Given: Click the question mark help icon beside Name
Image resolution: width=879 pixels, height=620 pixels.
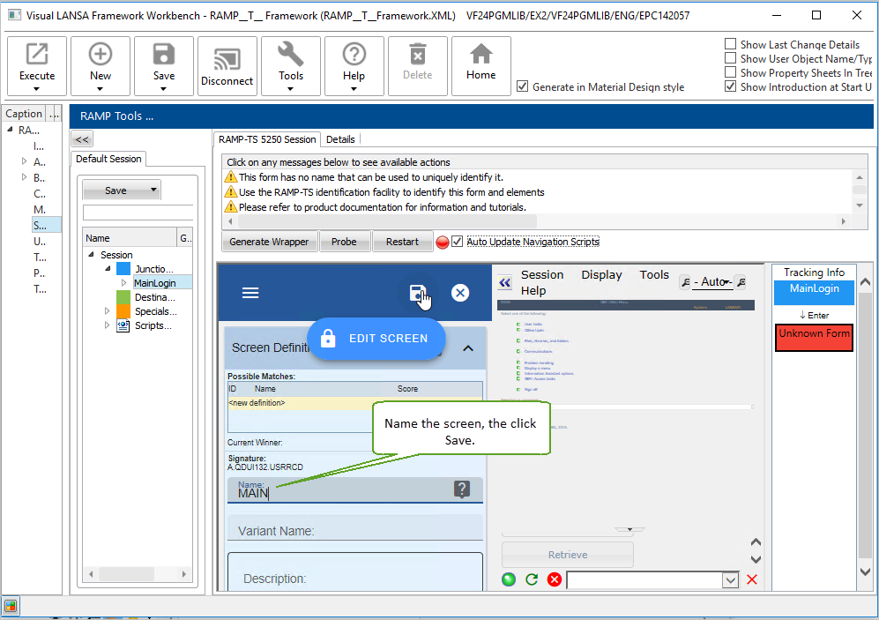Looking at the screenshot, I should pyautogui.click(x=461, y=489).
